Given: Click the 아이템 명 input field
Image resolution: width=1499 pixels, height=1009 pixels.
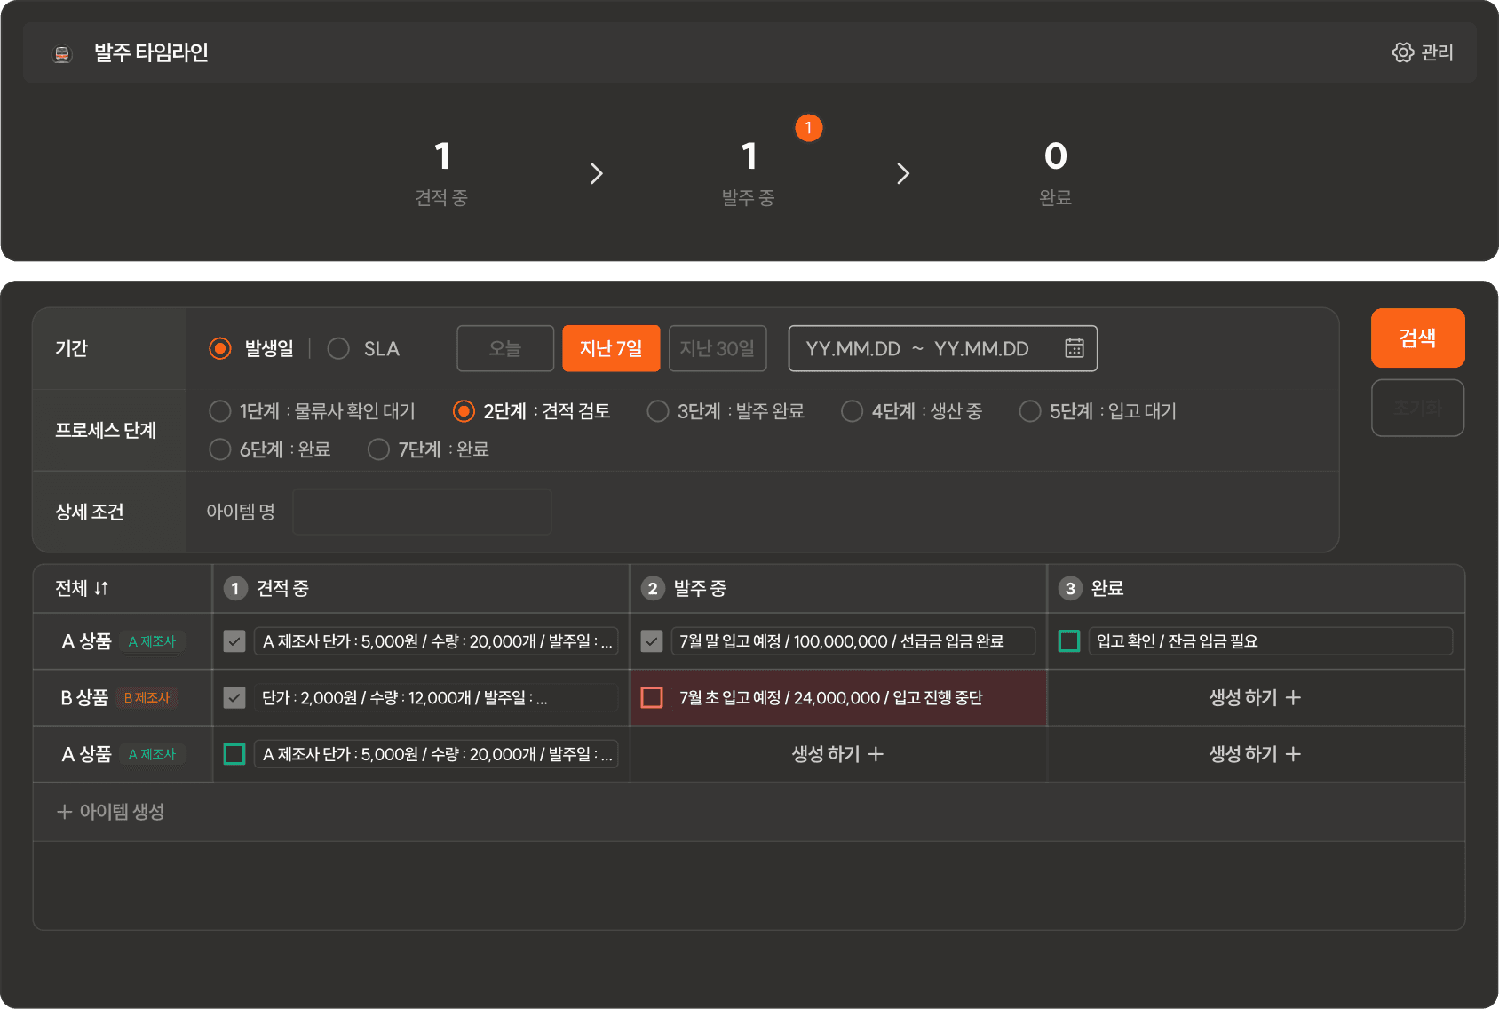Looking at the screenshot, I should point(422,512).
